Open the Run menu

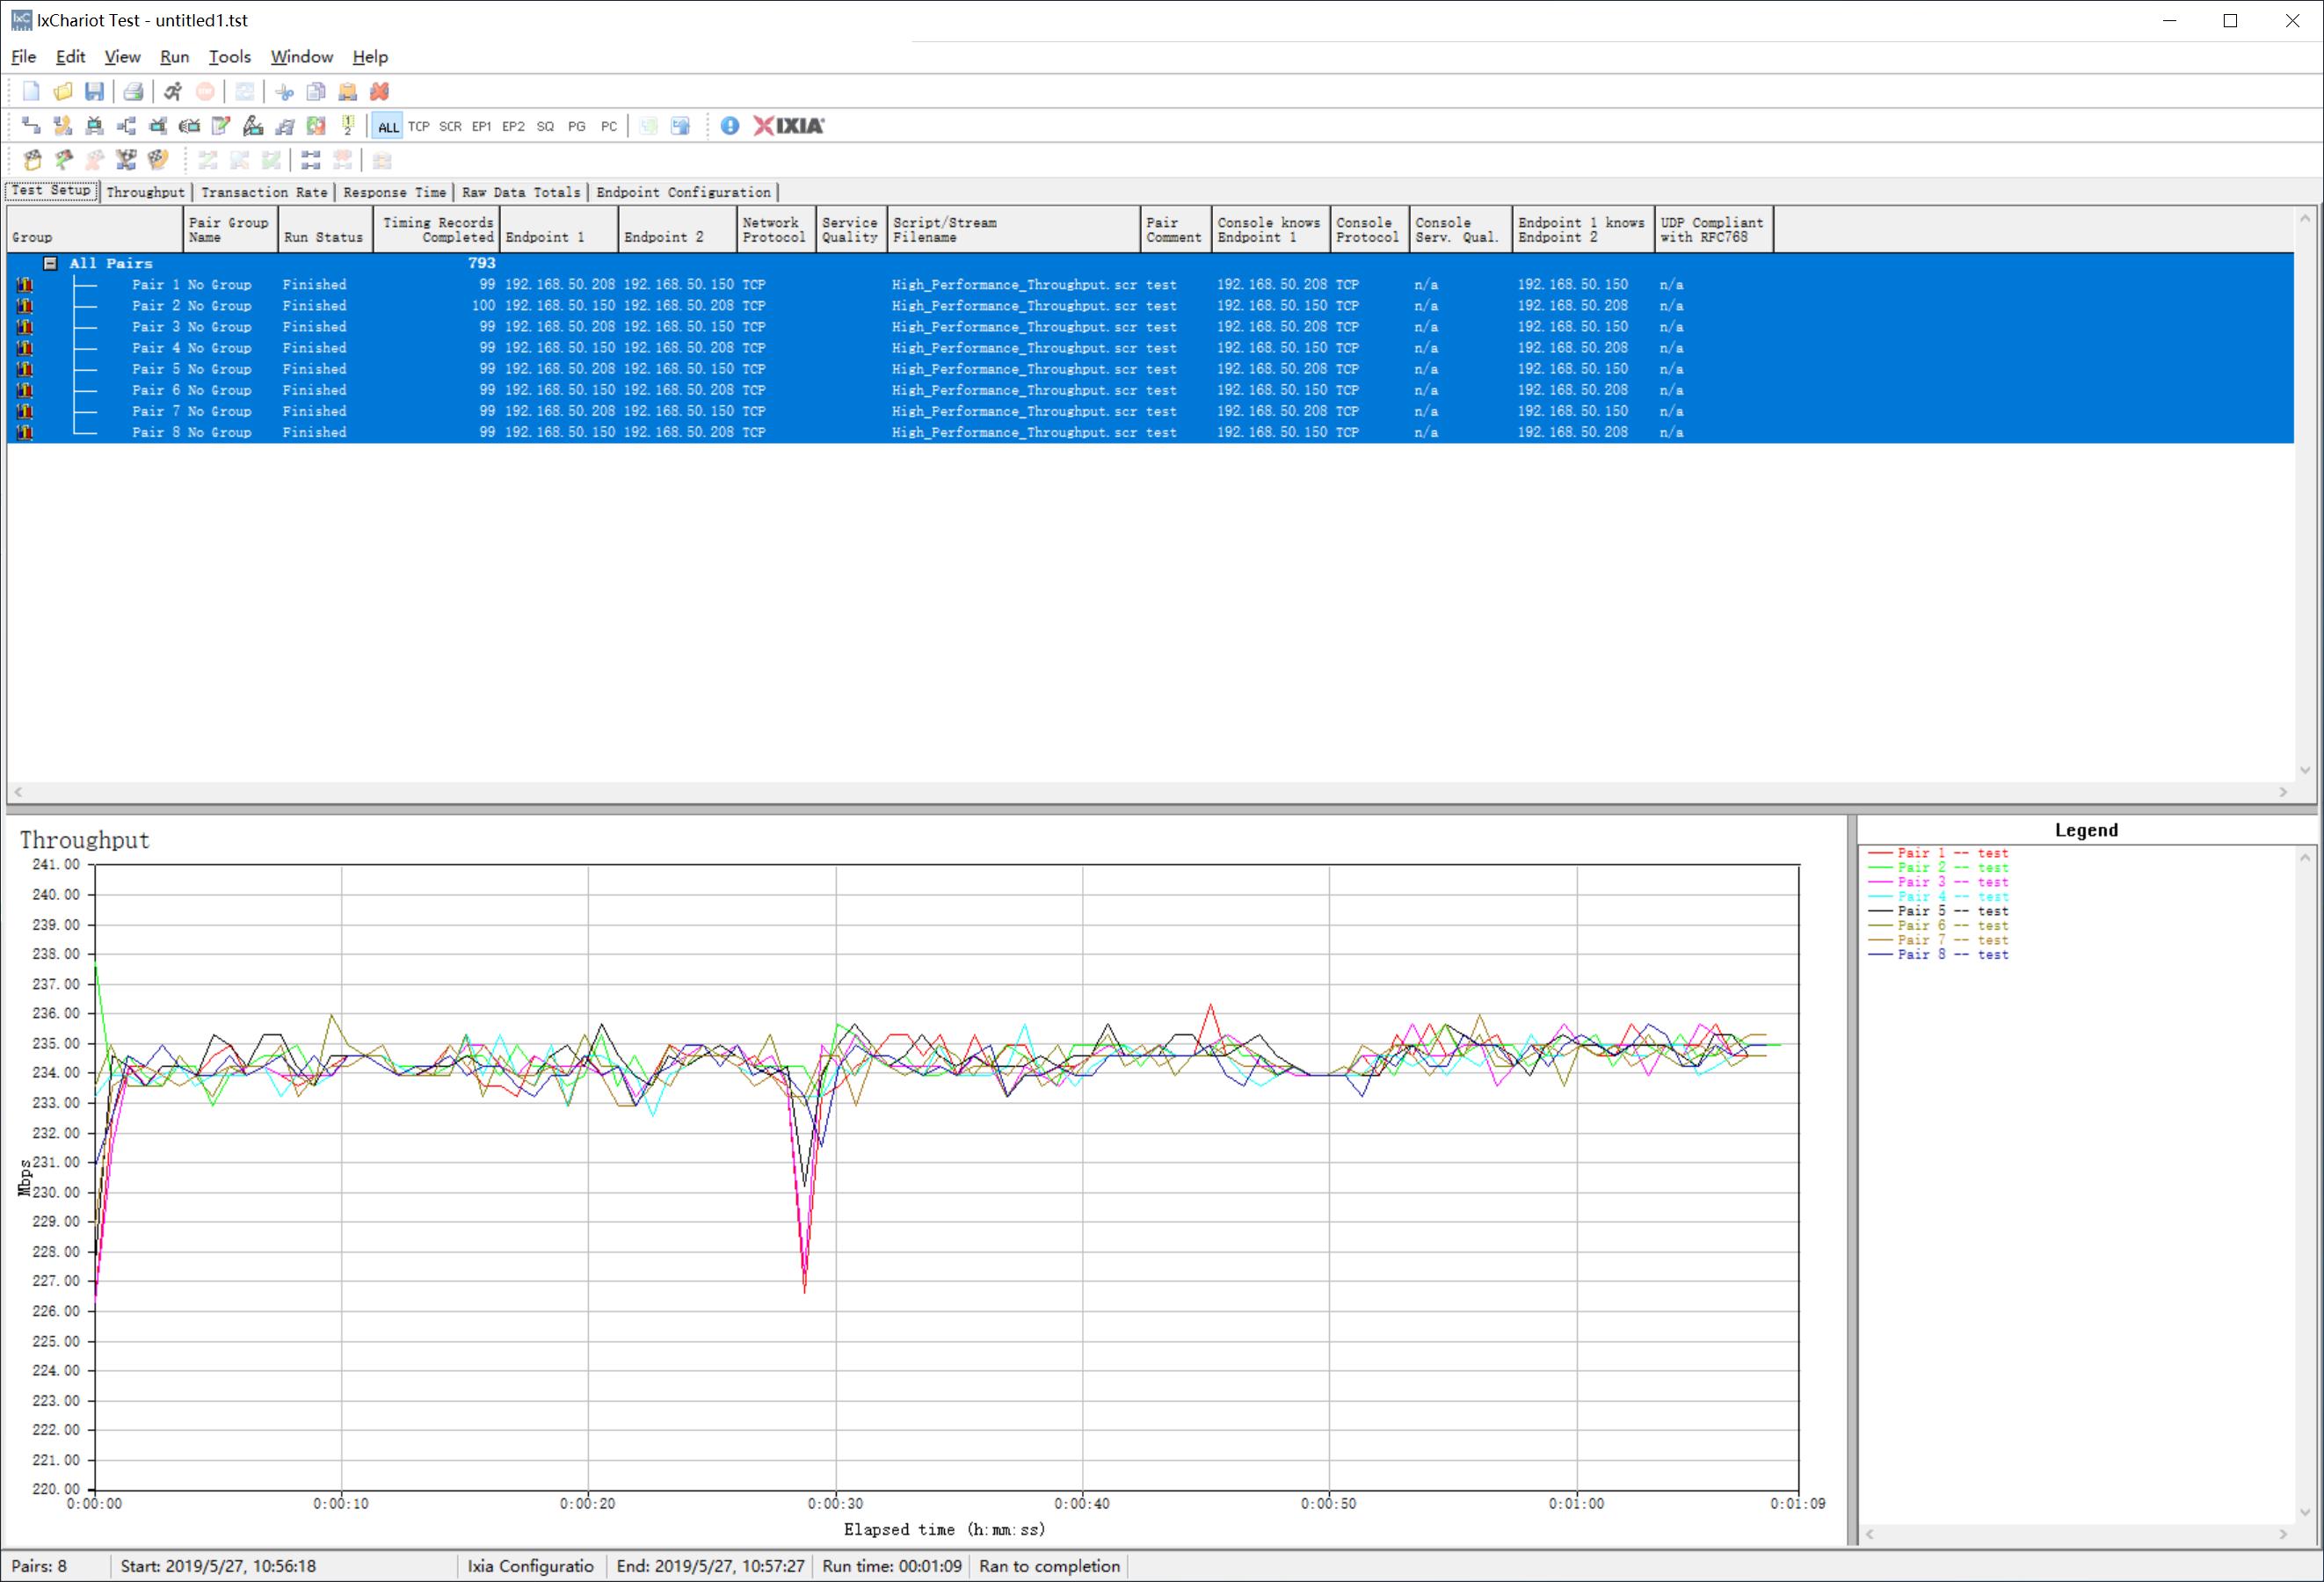pos(174,57)
